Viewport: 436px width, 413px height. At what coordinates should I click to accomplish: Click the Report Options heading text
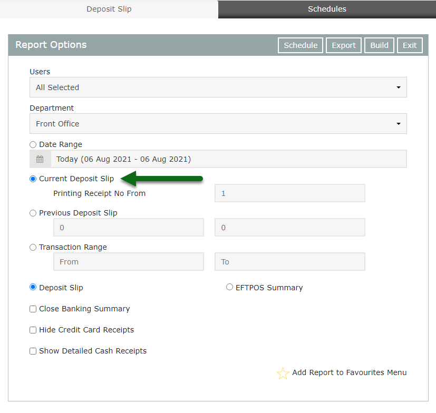coord(51,45)
